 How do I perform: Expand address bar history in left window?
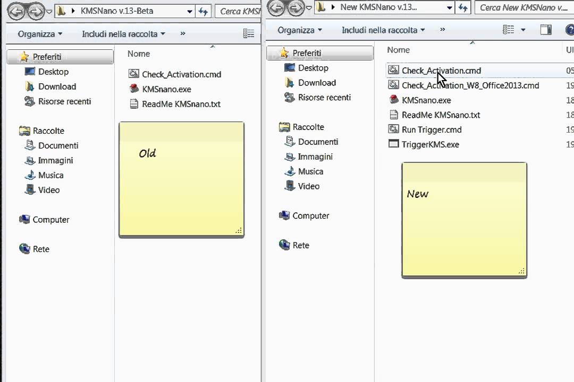(x=190, y=11)
